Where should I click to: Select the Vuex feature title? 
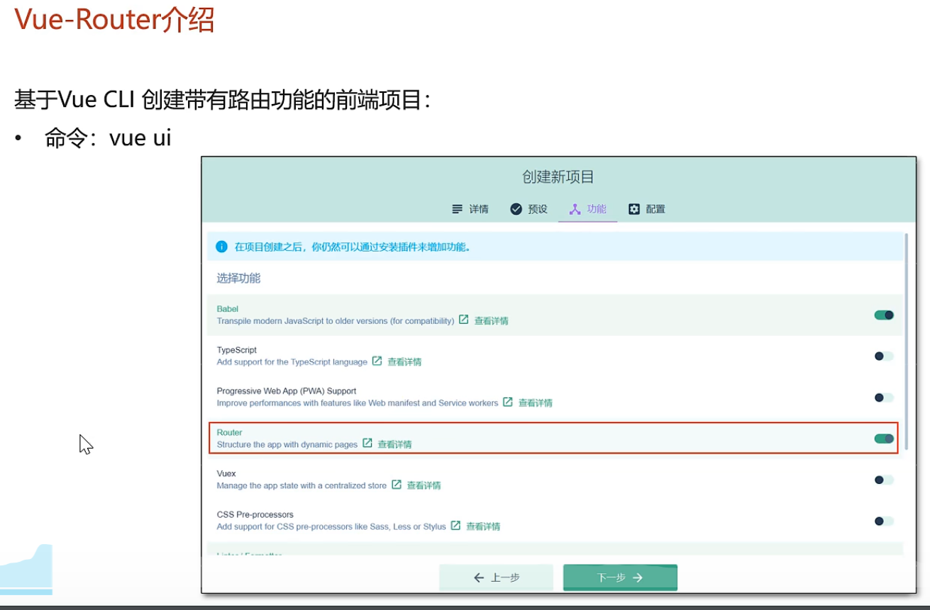point(226,473)
